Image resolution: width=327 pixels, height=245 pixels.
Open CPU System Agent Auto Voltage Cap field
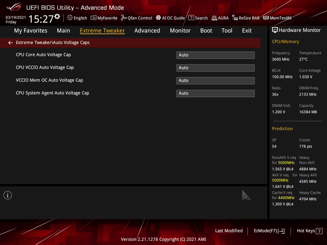(216, 93)
